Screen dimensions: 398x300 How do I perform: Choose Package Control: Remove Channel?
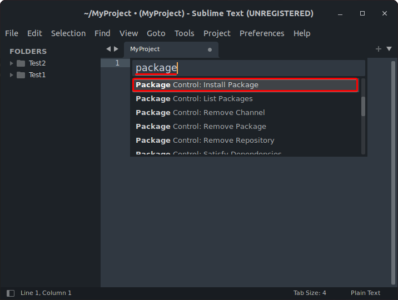click(246, 113)
